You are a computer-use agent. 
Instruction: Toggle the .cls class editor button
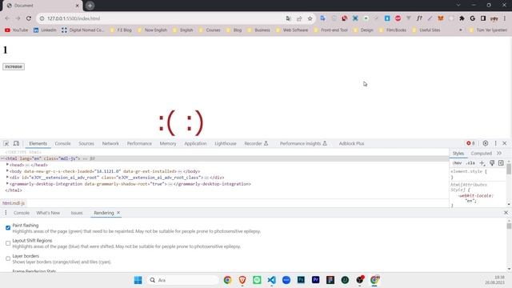[x=470, y=162]
